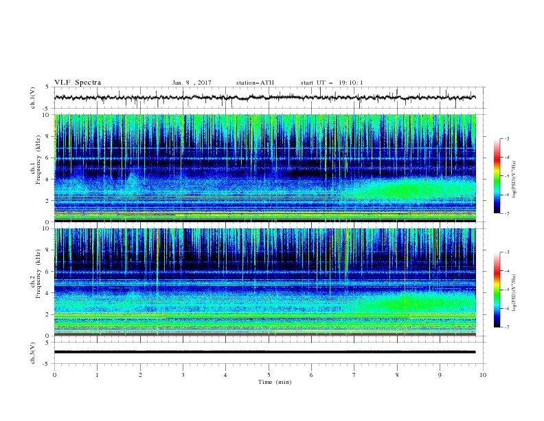Click the "7" tick on the time axis
The image size is (544, 421).
[354, 375]
